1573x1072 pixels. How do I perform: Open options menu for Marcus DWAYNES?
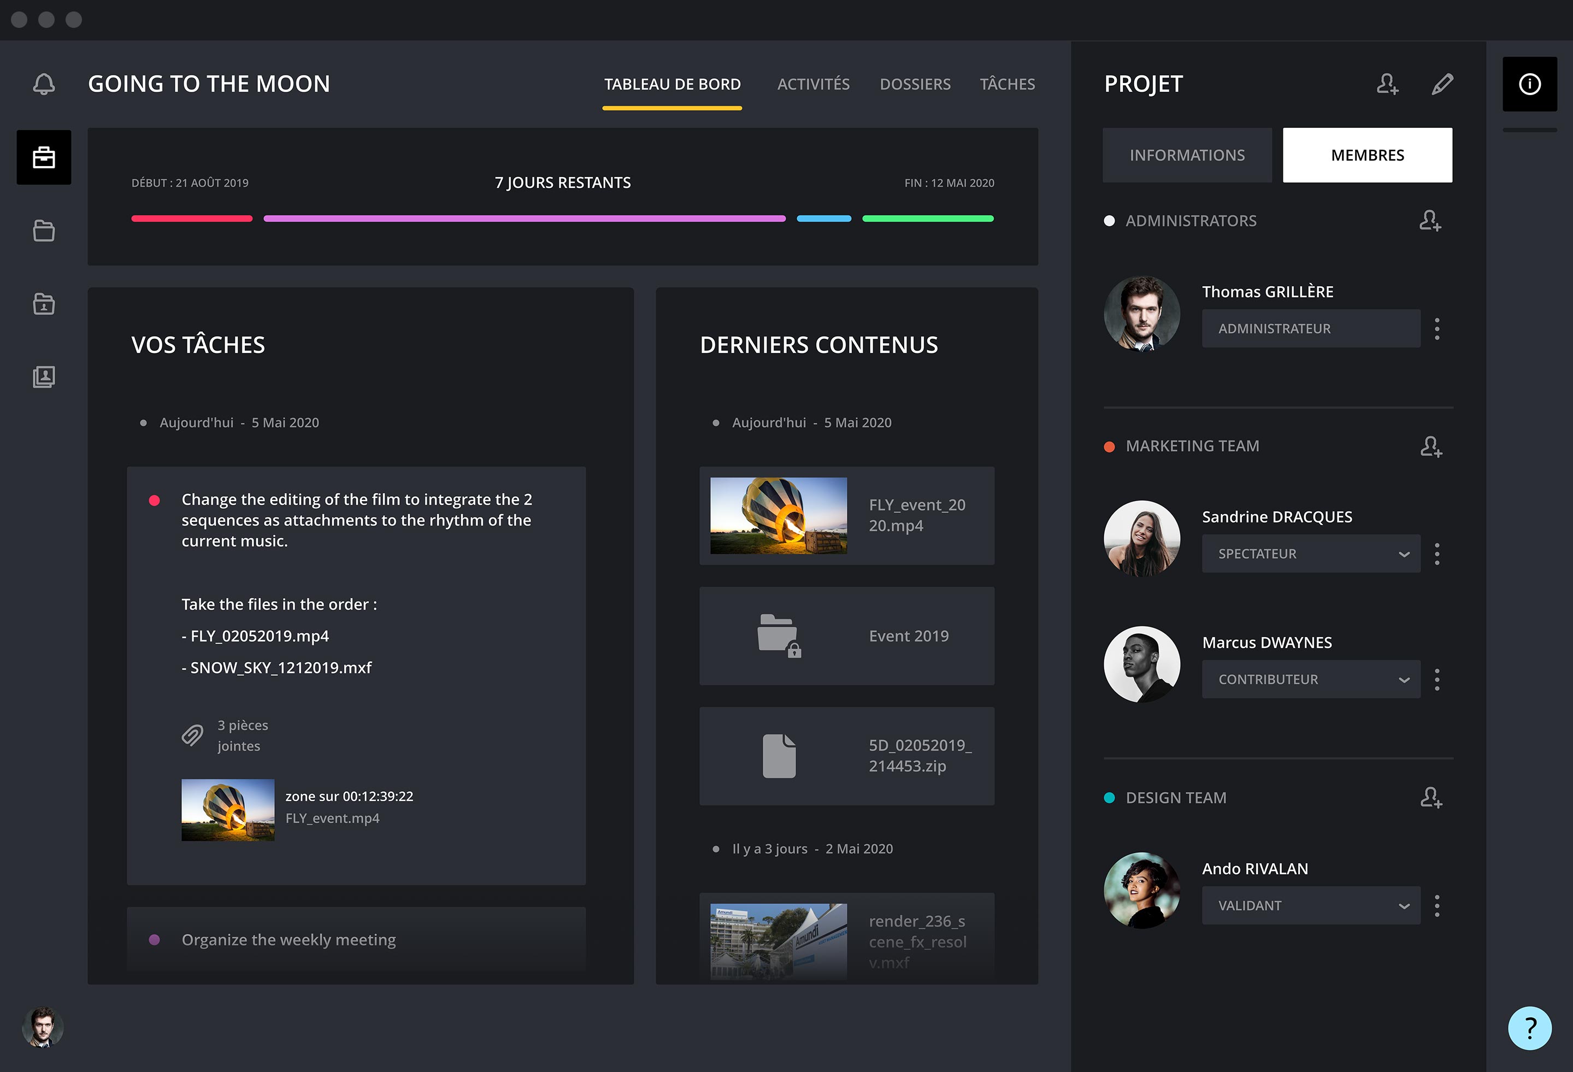1437,680
